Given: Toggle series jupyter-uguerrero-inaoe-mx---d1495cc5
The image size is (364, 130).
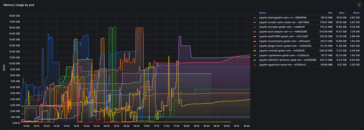Looking at the screenshot, I should point(282,65).
